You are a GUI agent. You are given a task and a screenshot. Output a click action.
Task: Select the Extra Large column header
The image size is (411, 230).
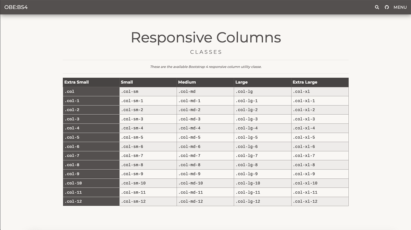pos(320,82)
